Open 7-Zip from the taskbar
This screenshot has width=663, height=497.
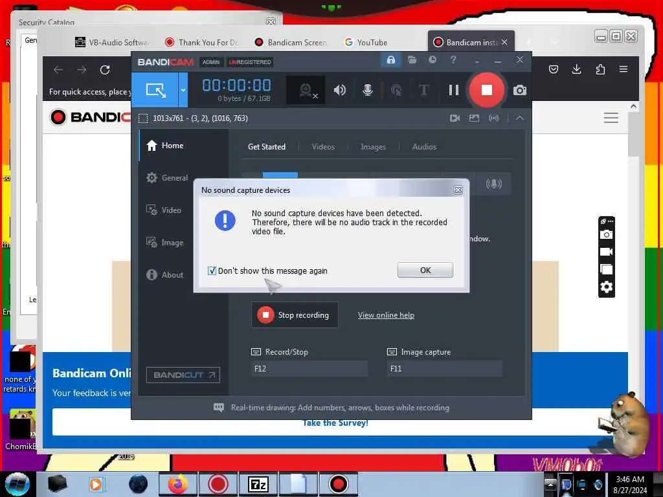click(258, 484)
